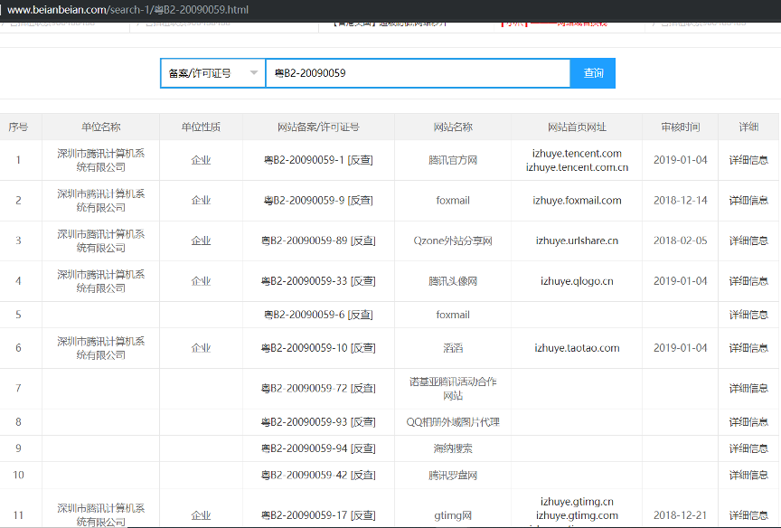Click 深圳市腾讯计算机系统有限公司 in row 4

point(100,281)
